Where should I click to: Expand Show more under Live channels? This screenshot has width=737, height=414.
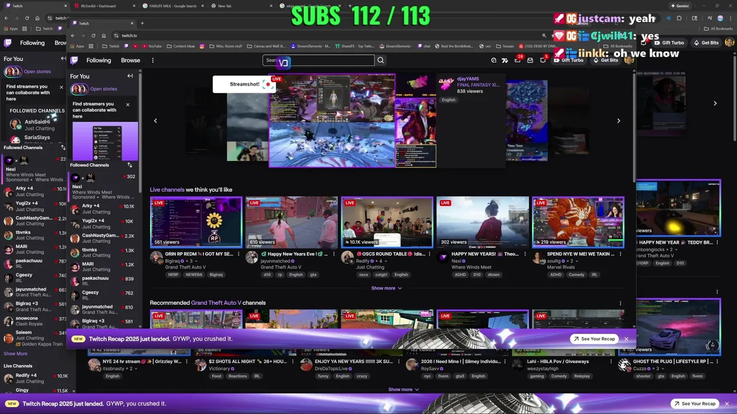tap(386, 288)
